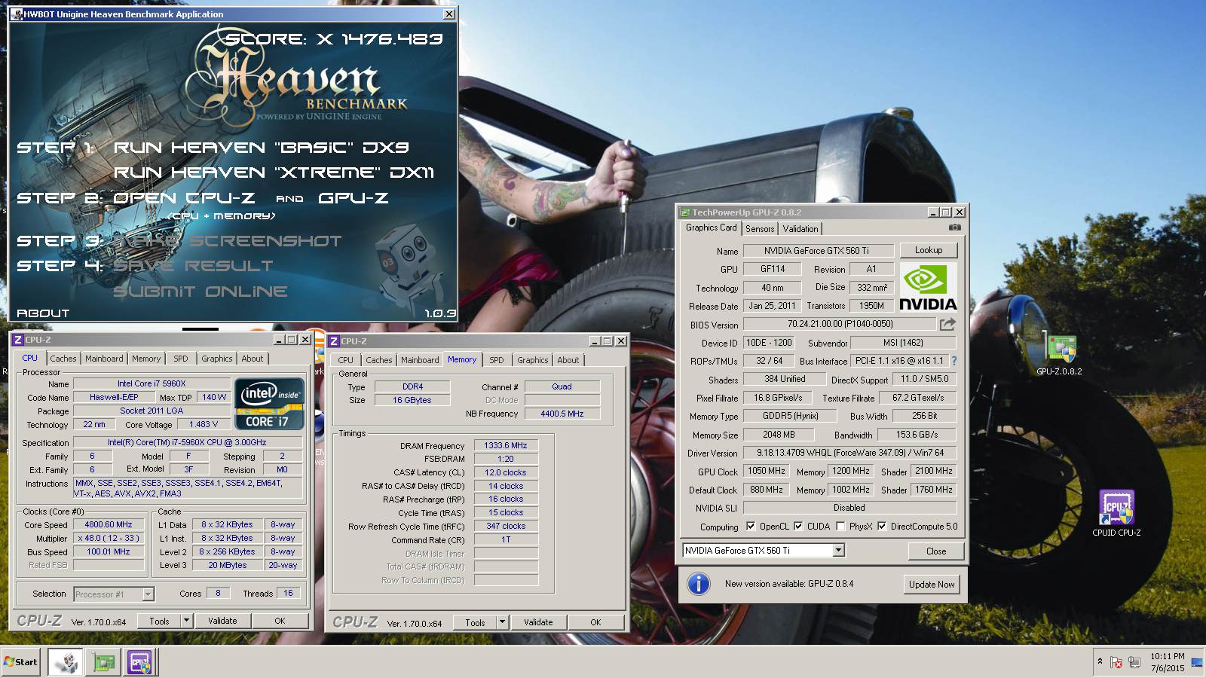Open SPD tab in first CPU-Z window
The image size is (1206, 678).
(x=181, y=359)
